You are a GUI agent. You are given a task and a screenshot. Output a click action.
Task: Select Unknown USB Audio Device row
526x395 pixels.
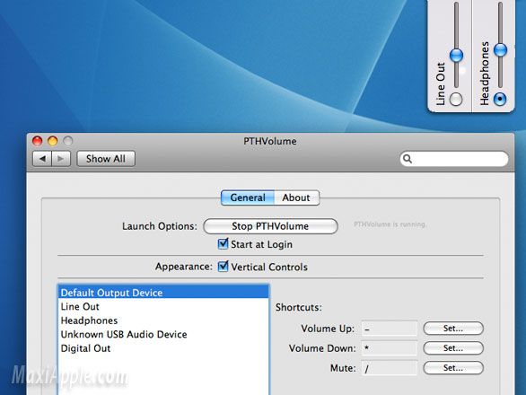pos(163,334)
